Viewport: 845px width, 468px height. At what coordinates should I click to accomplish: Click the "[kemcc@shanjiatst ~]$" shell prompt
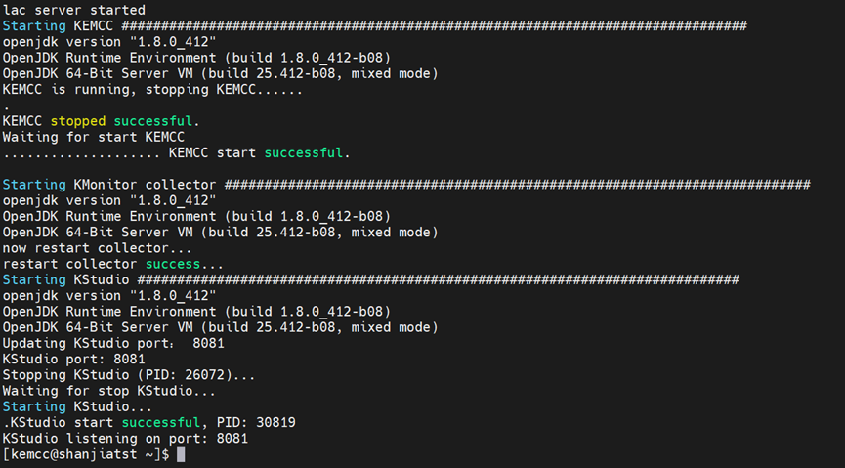coord(86,455)
